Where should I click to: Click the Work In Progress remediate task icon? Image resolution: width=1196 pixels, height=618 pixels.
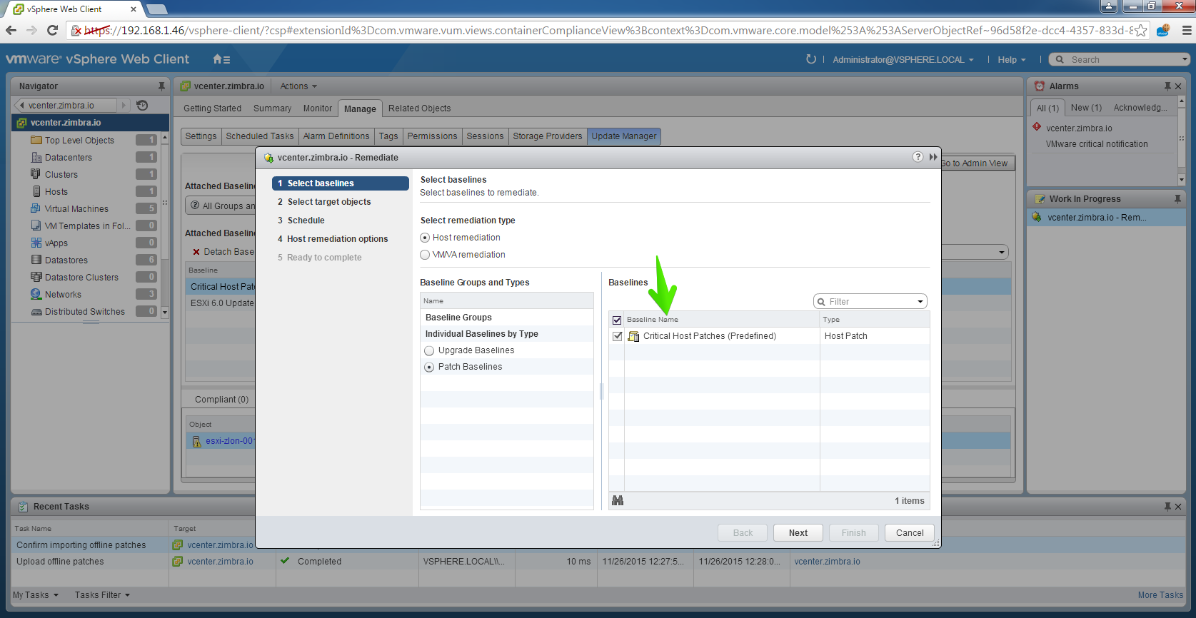point(1037,217)
